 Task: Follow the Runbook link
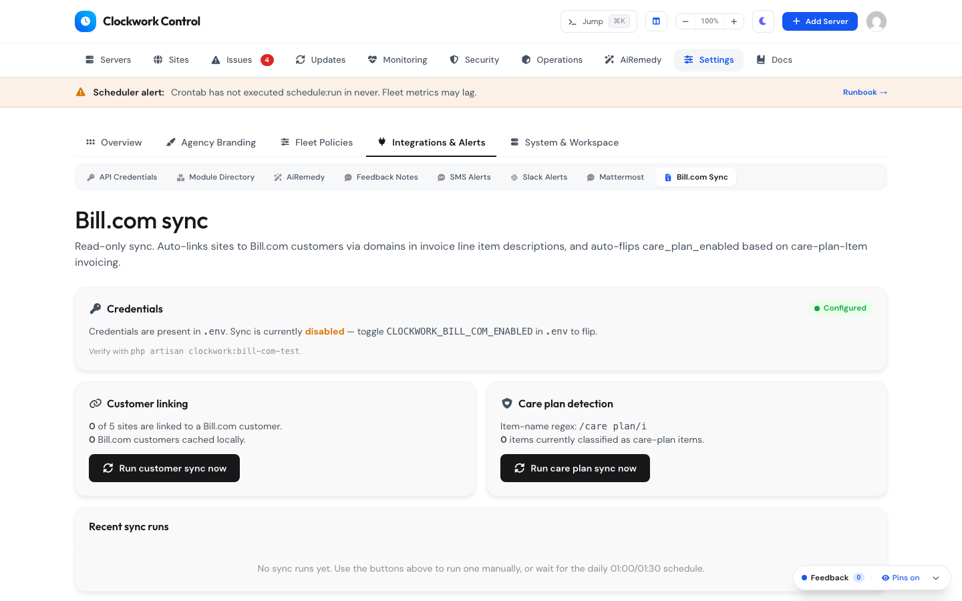(x=865, y=92)
